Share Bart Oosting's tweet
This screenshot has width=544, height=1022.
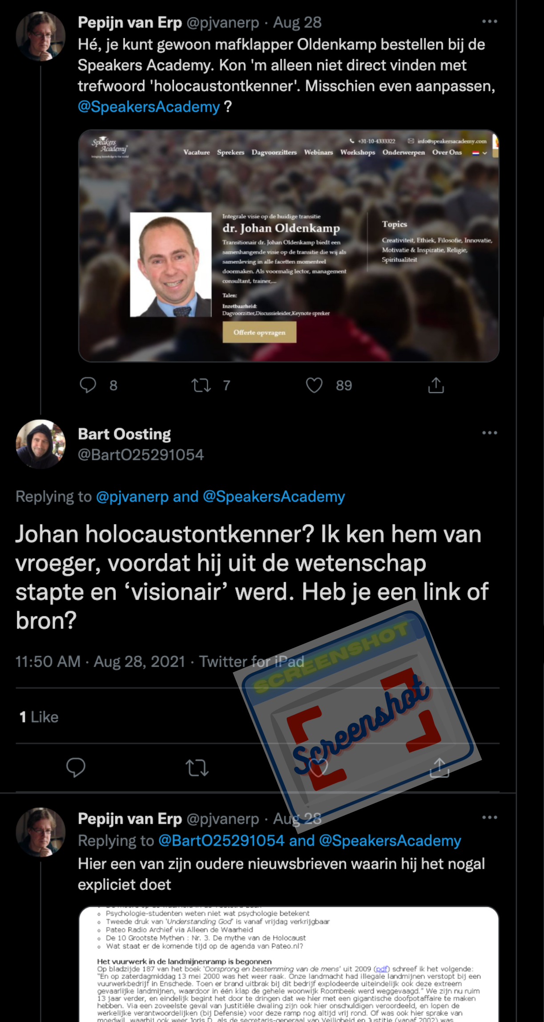point(439,767)
